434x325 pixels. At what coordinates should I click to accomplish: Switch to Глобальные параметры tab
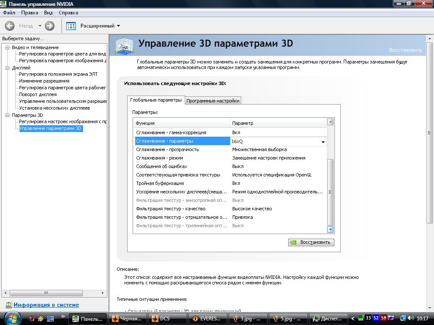click(x=156, y=100)
